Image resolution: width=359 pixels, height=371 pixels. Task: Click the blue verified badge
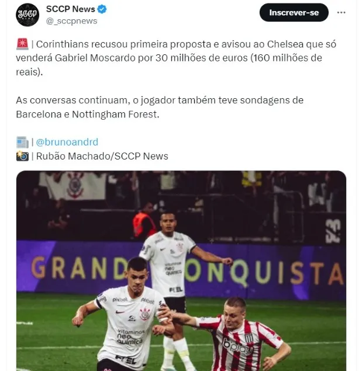[102, 9]
